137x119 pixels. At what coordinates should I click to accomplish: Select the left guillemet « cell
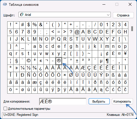tap(41, 61)
